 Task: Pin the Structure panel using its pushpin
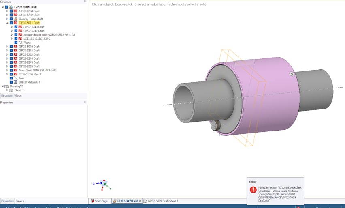click(85, 2)
